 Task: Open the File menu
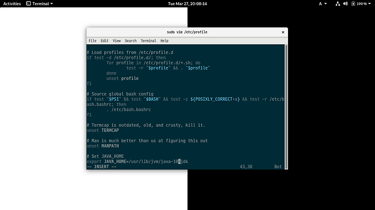point(92,41)
